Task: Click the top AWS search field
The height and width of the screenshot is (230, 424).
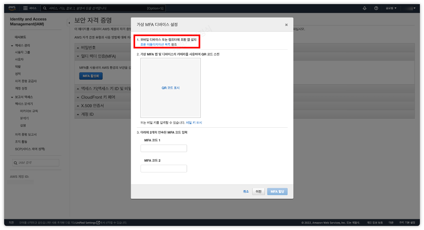Action: click(103, 8)
